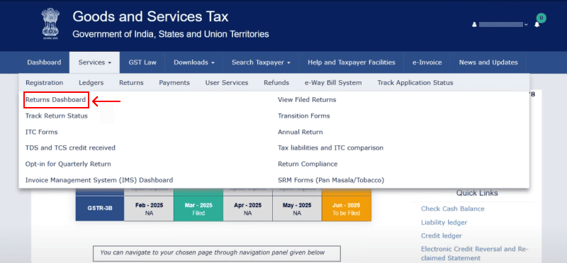567x263 pixels.
Task: Select the Payments submenu
Action: point(174,83)
